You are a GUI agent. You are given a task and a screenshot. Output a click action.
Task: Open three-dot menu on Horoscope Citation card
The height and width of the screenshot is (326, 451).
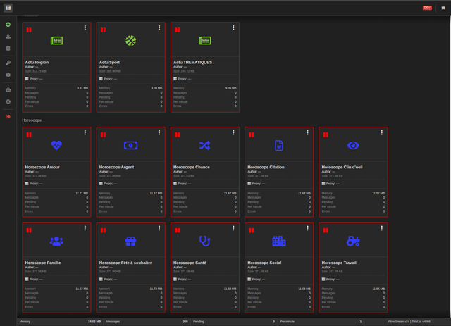pyautogui.click(x=307, y=132)
